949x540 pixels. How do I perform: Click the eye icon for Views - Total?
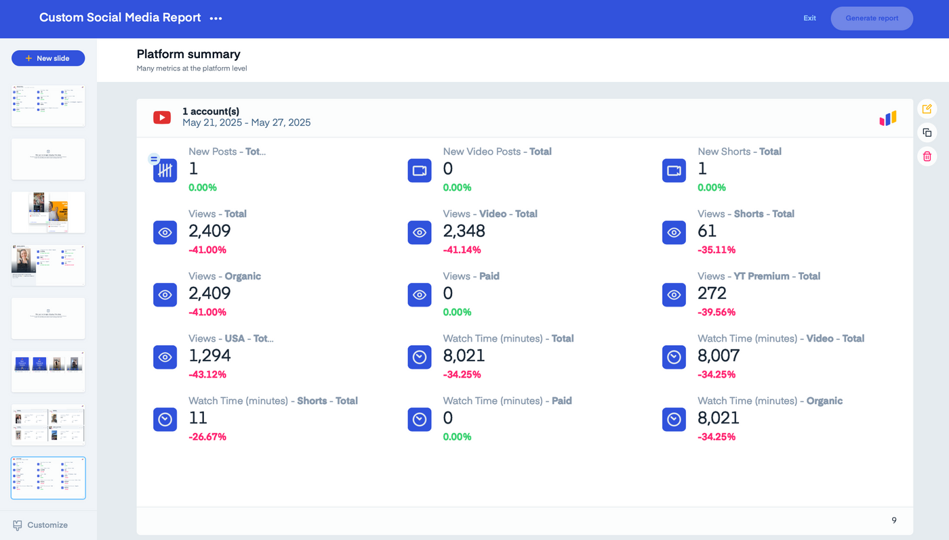tap(165, 233)
